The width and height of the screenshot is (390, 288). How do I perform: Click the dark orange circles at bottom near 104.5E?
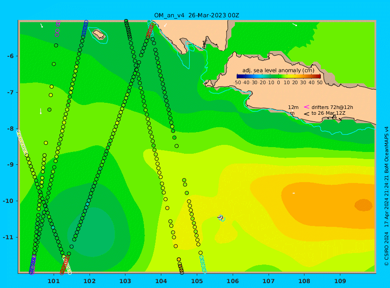tap(180, 266)
